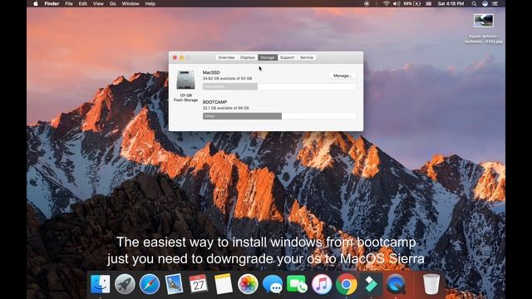Open the Help menu
This screenshot has width=532, height=299.
tap(150, 3)
